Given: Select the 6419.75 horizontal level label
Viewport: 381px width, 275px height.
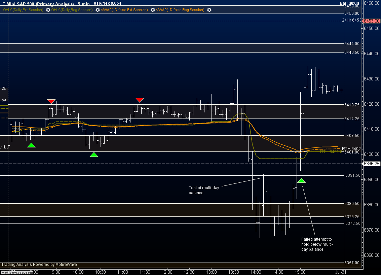Looking at the screenshot, I should pos(352,105).
